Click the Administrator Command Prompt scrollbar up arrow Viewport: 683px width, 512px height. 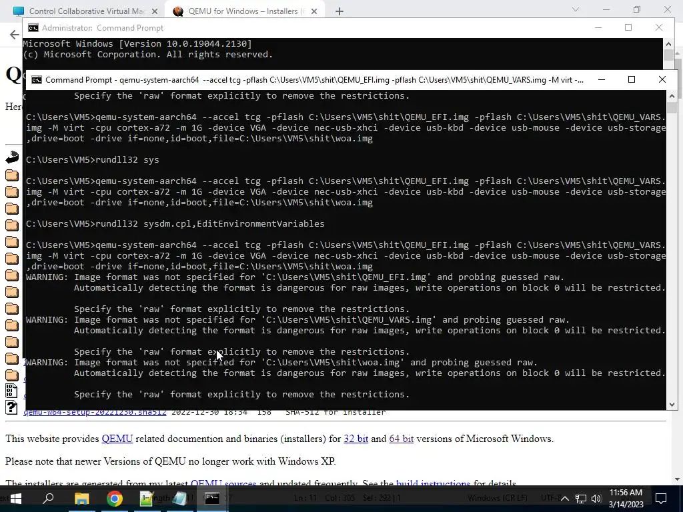pyautogui.click(x=668, y=43)
